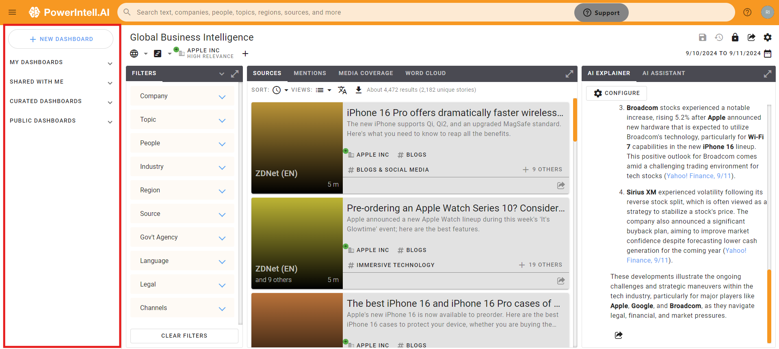Open the ZDNet iPhone 16 Pro thumbnail
The image size is (779, 349).
click(297, 148)
